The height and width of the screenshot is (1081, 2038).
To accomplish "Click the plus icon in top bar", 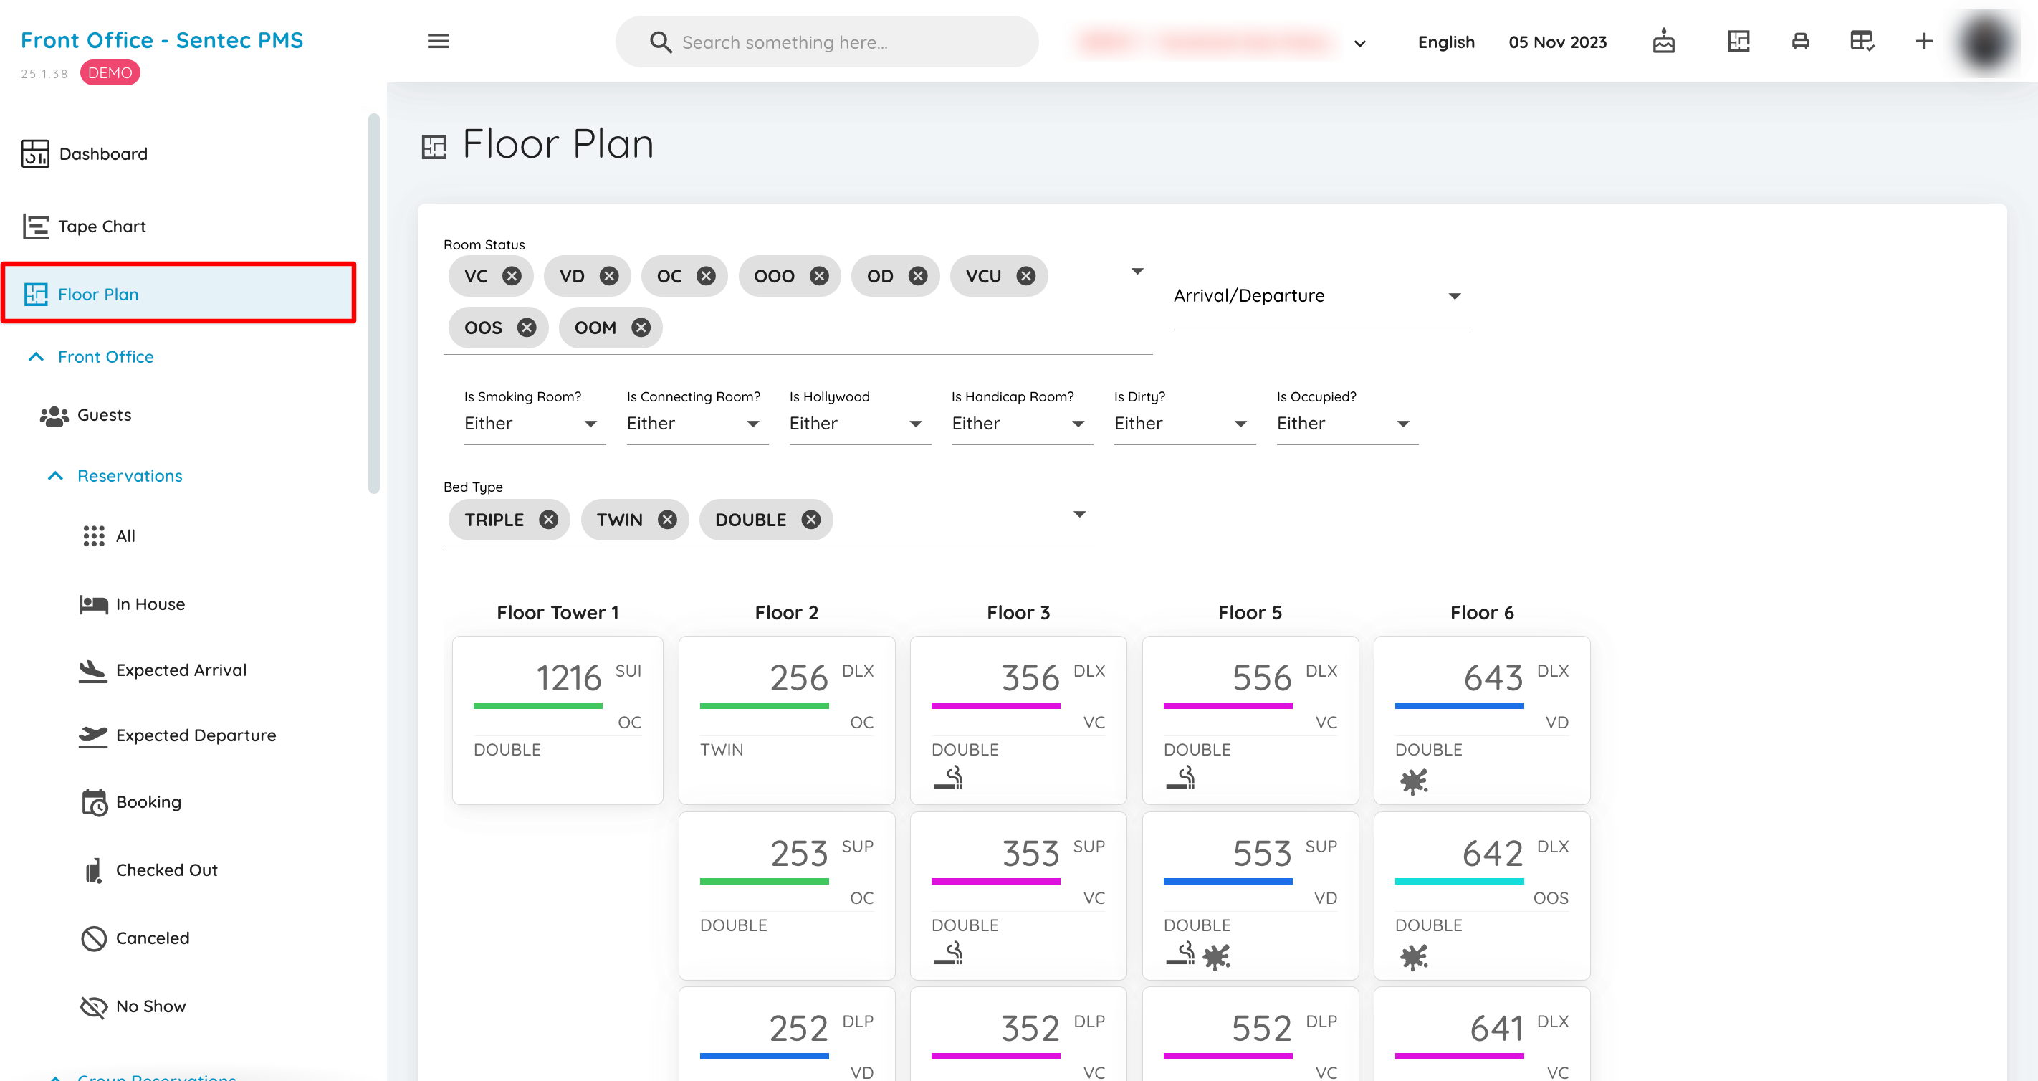I will tap(1924, 41).
